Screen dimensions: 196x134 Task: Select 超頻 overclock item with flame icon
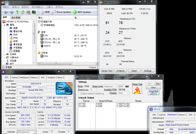coord(13,41)
